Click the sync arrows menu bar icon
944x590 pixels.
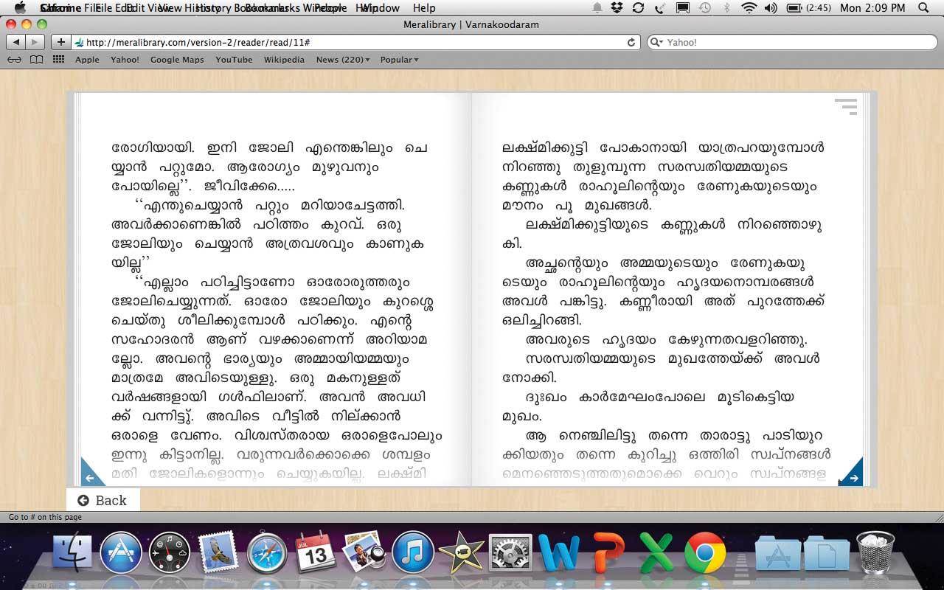tap(639, 7)
